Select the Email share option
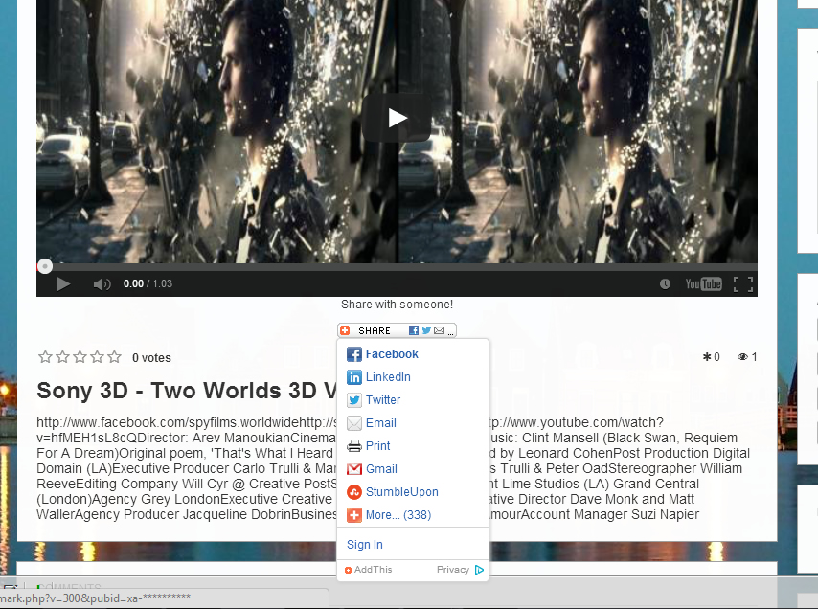 coord(380,423)
